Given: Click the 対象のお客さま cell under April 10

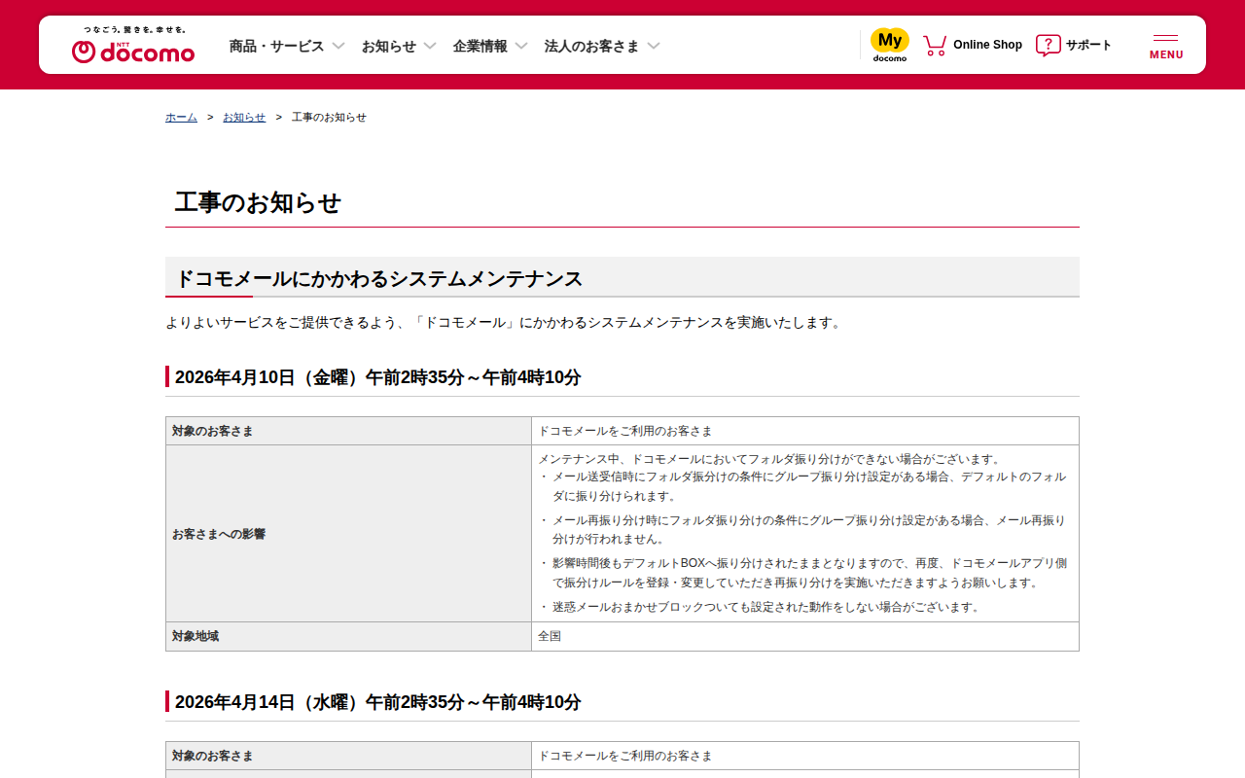Looking at the screenshot, I should [348, 431].
